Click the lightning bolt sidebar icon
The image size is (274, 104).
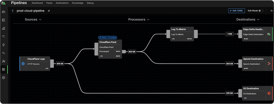pyautogui.click(x=3, y=45)
